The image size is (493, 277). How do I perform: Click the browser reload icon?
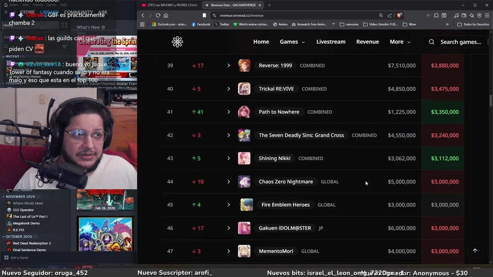158,15
